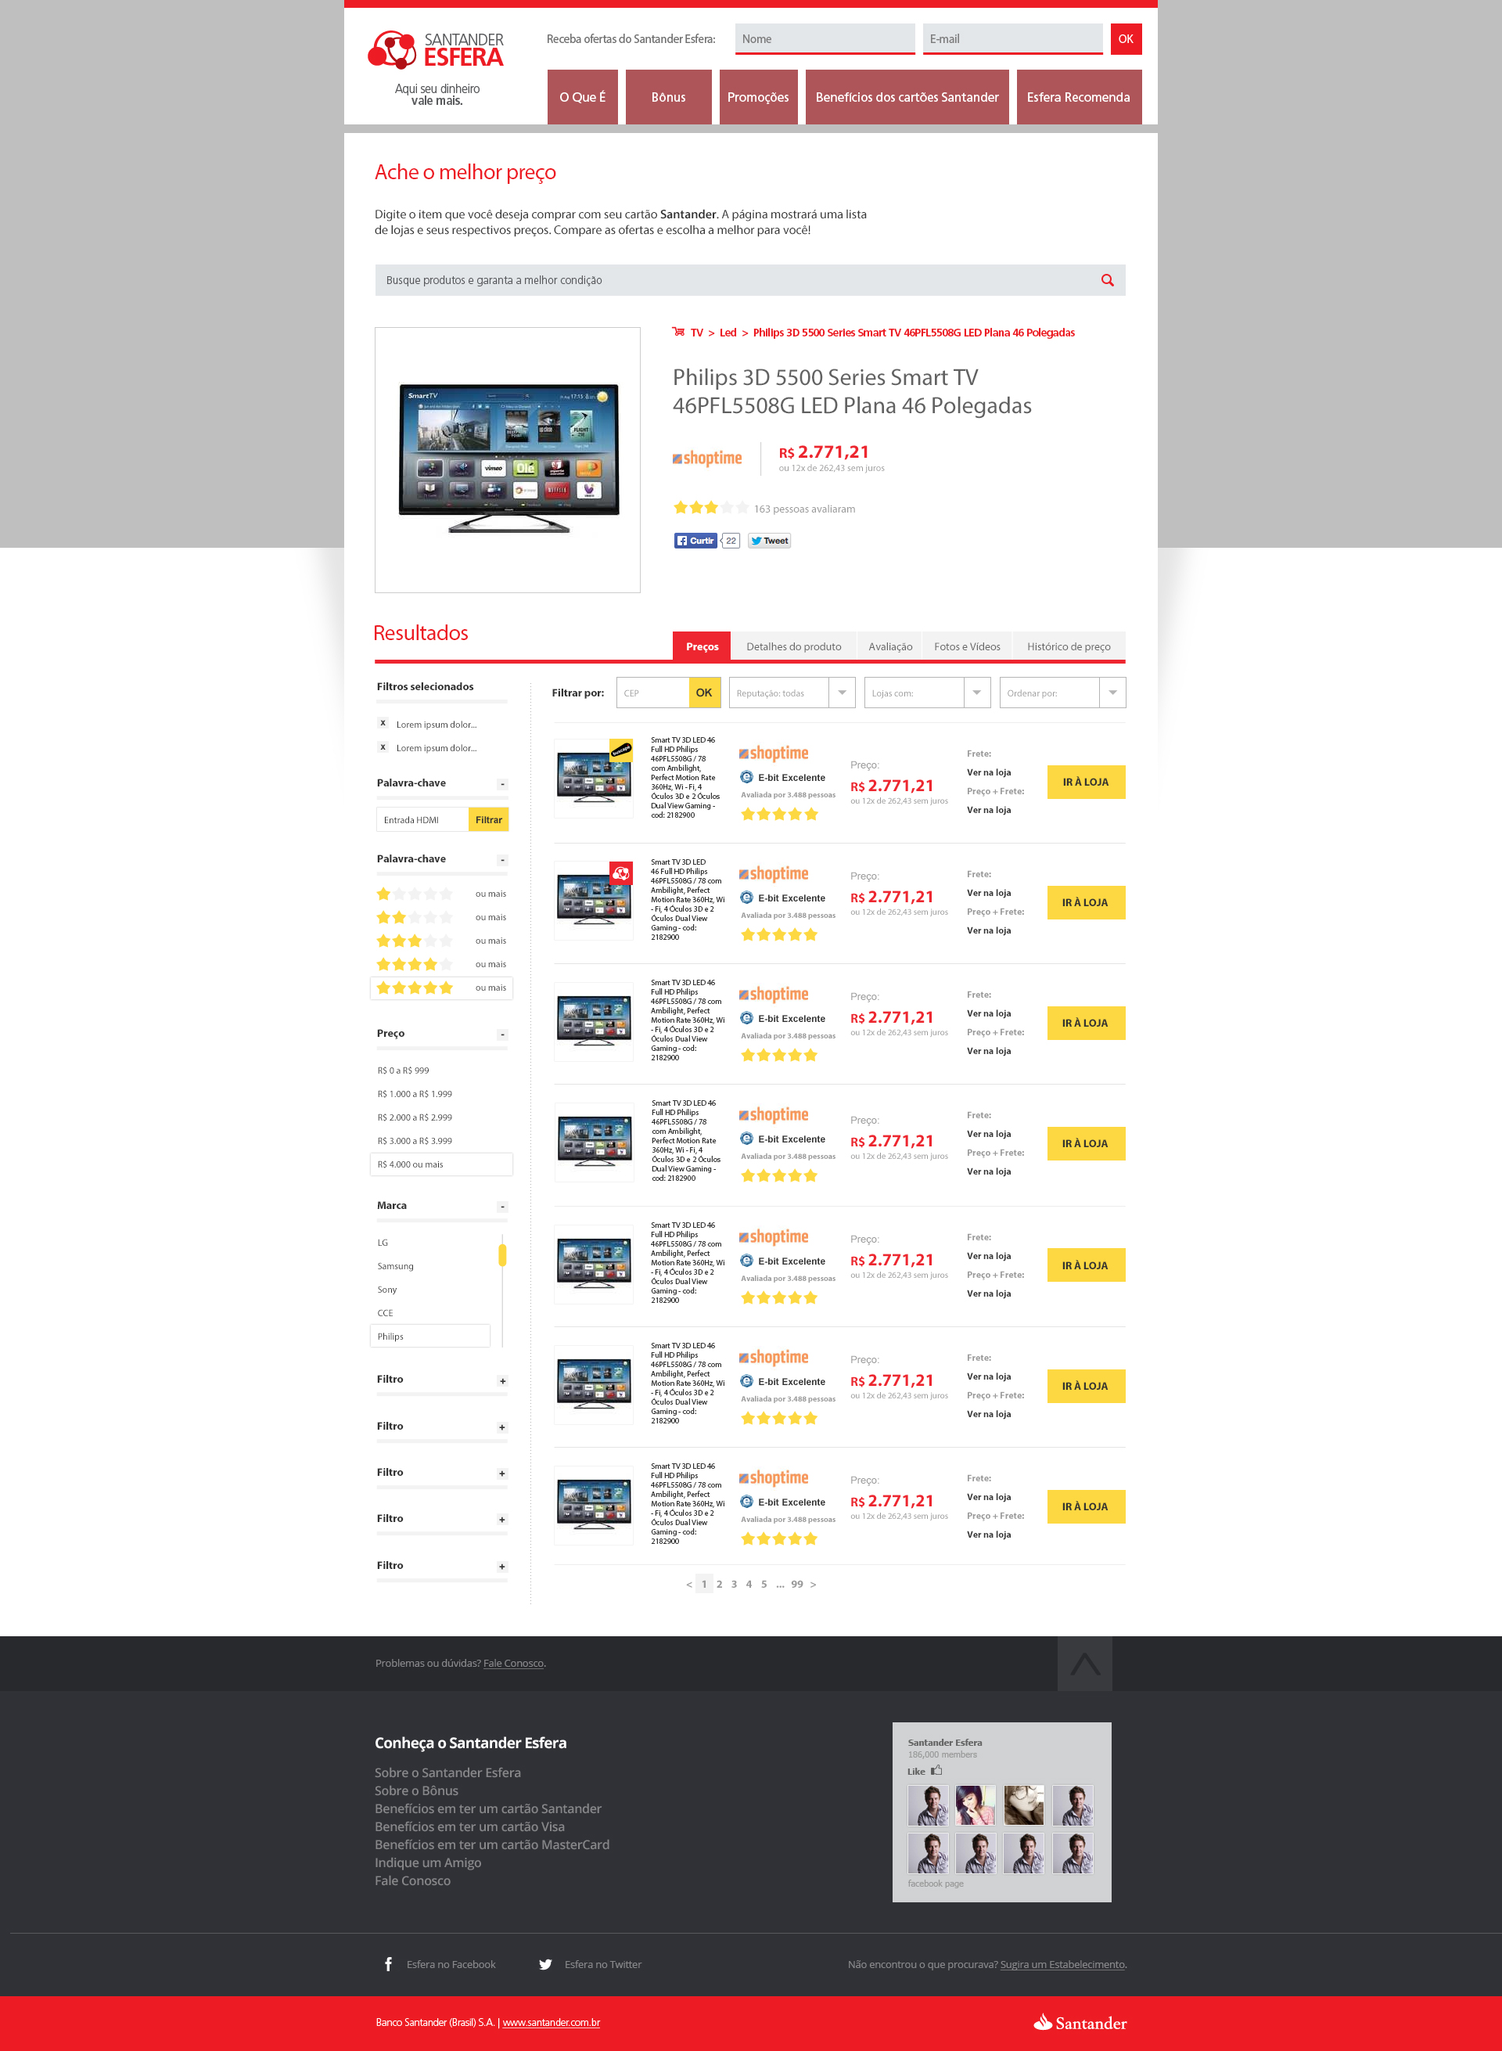
Task: Click the Facebook Curtir like button
Action: click(695, 540)
